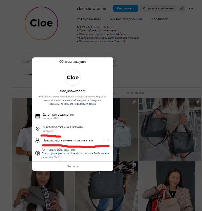This screenshot has height=211, width=202.
Task: Click the user silhouette icon in dialog
Action: pyautogui.click(x=38, y=140)
